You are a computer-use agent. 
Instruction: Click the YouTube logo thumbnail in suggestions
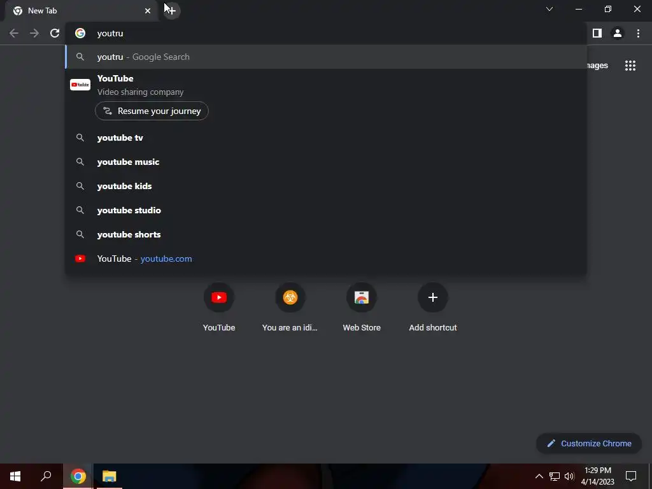coord(80,85)
